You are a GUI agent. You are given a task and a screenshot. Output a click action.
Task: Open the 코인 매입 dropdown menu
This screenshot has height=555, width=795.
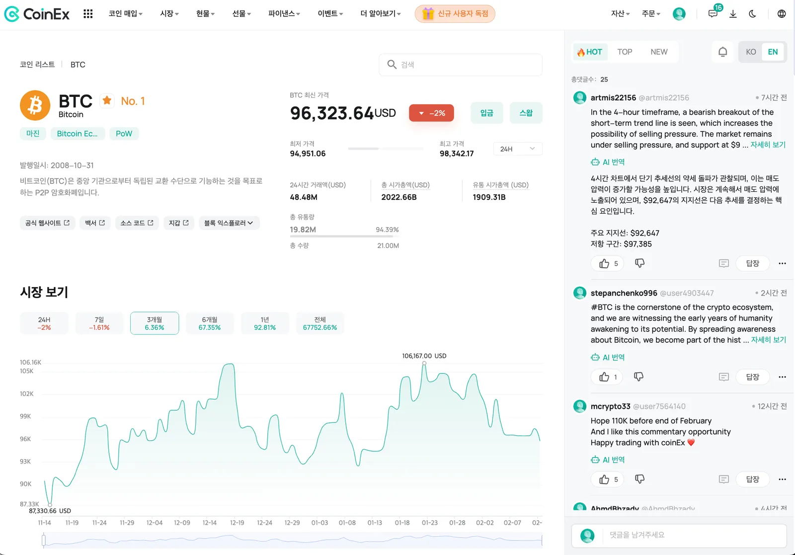(x=126, y=14)
